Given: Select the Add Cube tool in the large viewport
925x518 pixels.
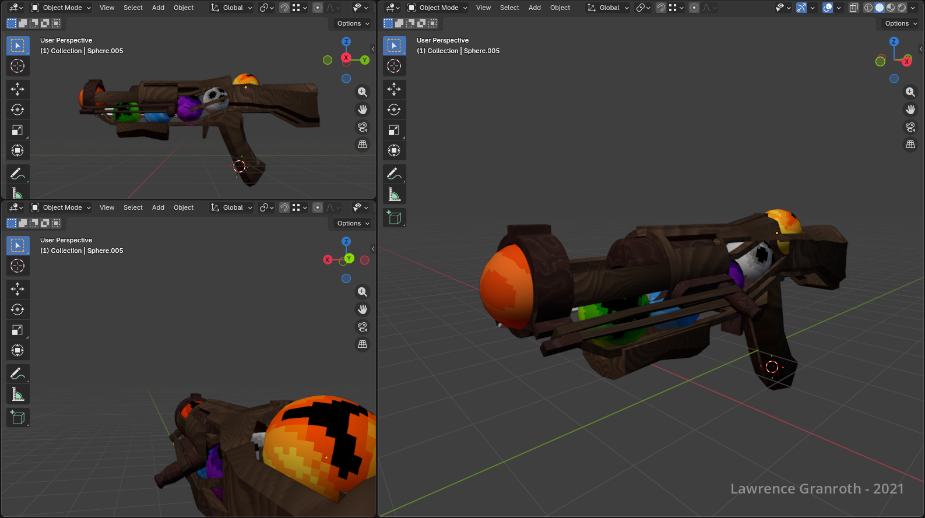Looking at the screenshot, I should click(394, 218).
